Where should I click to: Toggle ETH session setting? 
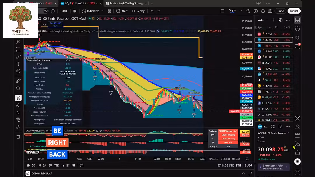coord(238,165)
